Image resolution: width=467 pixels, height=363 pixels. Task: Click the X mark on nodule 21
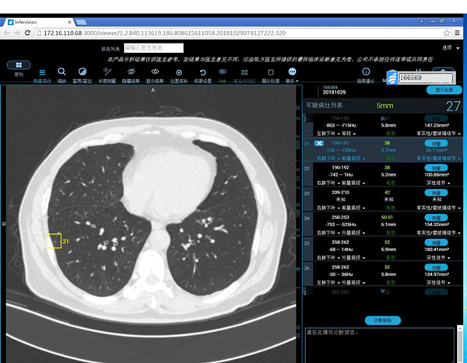(x=318, y=145)
